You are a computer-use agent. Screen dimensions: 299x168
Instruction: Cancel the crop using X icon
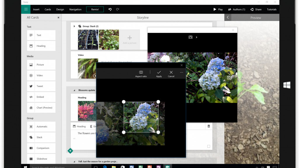point(171,72)
